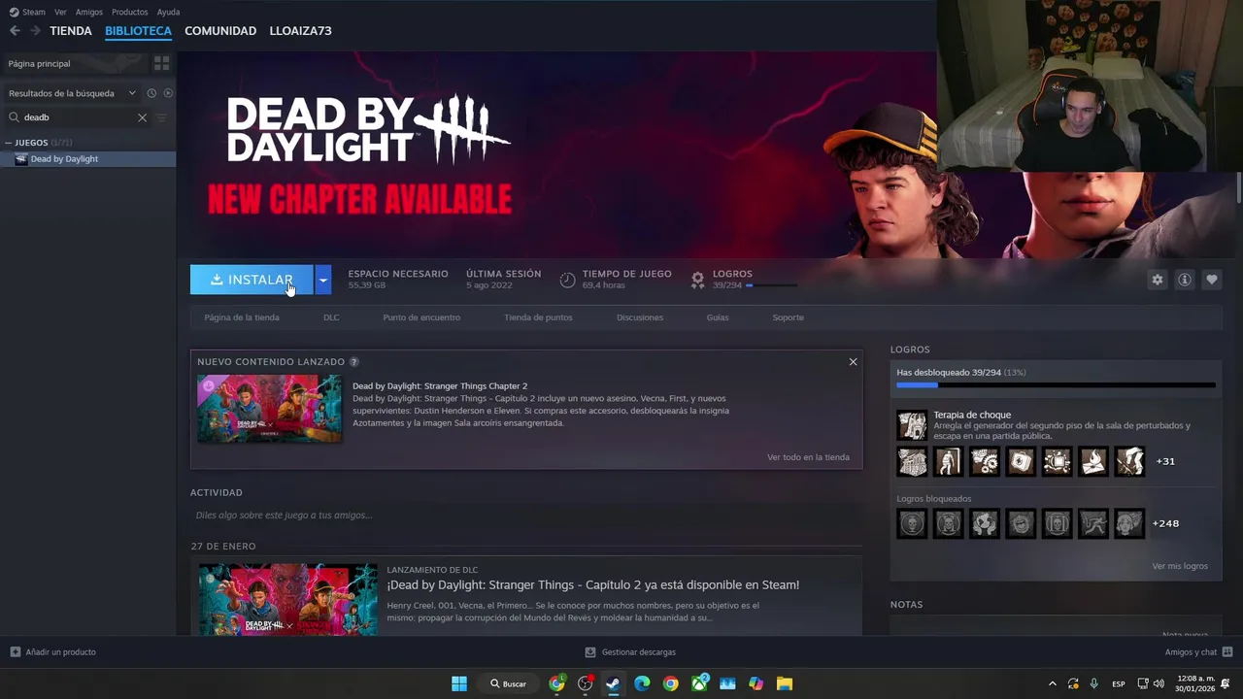Open advanced search filter options icon
Image resolution: width=1243 pixels, height=699 pixels.
pos(161,117)
